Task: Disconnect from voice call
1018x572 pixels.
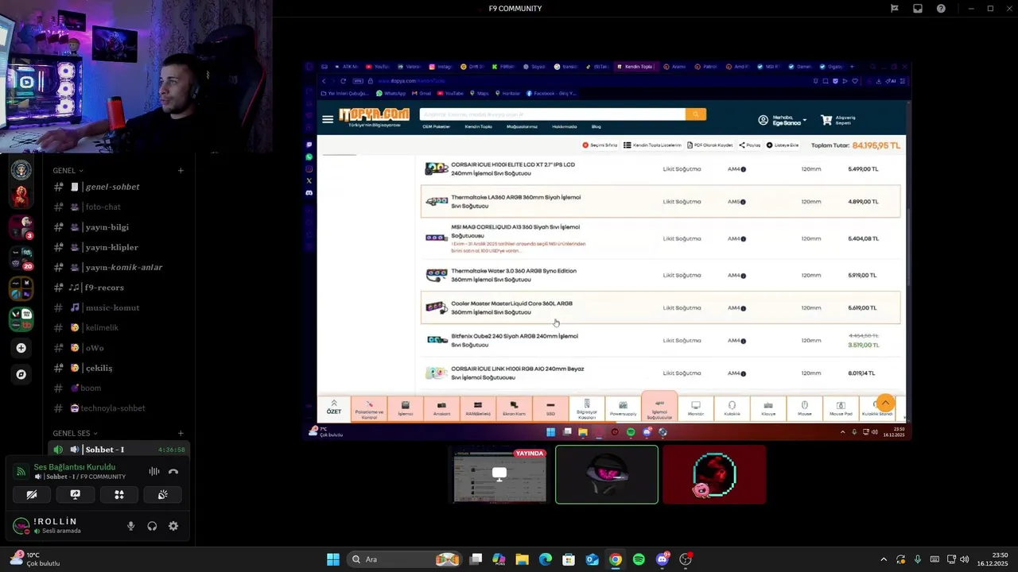Action: [x=173, y=471]
